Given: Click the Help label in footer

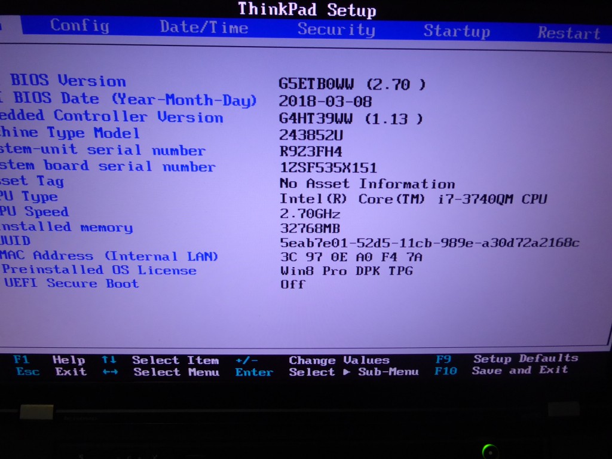Looking at the screenshot, I should [69, 360].
